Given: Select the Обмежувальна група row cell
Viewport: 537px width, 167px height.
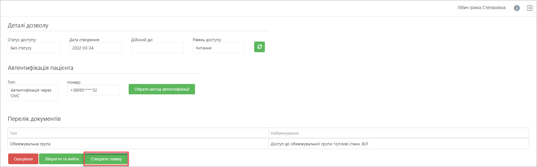Looking at the screenshot, I should [138, 144].
